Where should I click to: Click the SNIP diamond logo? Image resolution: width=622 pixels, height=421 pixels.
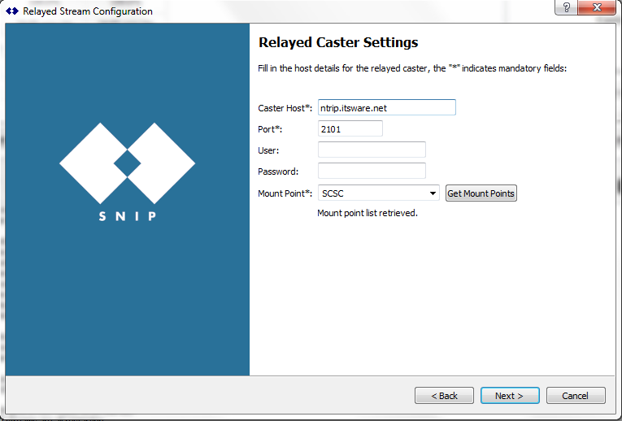pos(127,163)
